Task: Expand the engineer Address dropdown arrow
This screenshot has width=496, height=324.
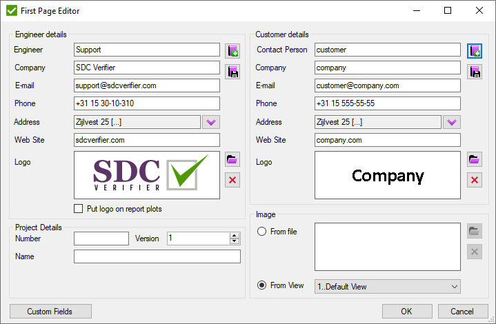Action: [211, 122]
